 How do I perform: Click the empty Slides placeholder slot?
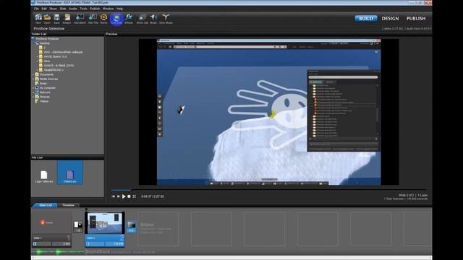tap(158, 229)
